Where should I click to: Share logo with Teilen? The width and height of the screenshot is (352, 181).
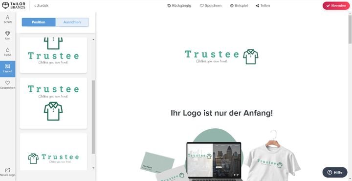tap(263, 5)
